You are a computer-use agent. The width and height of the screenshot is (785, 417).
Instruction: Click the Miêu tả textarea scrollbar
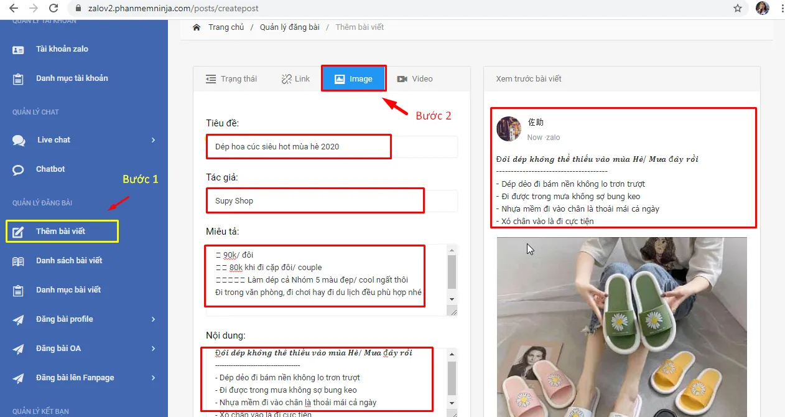452,274
